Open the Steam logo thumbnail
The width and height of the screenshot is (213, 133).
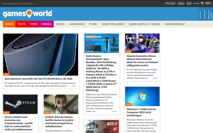20,104
